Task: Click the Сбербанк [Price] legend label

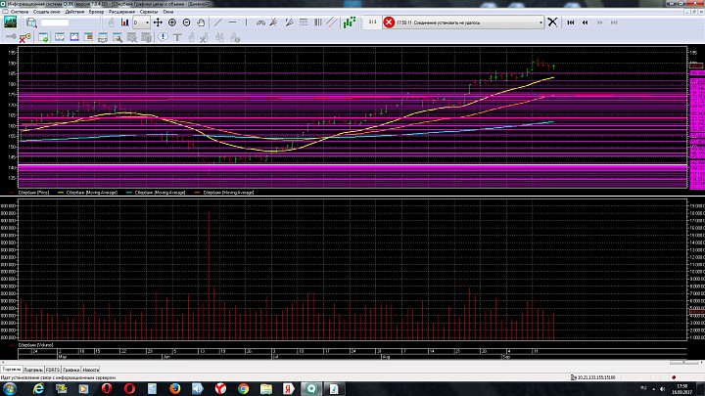Action: [33, 193]
